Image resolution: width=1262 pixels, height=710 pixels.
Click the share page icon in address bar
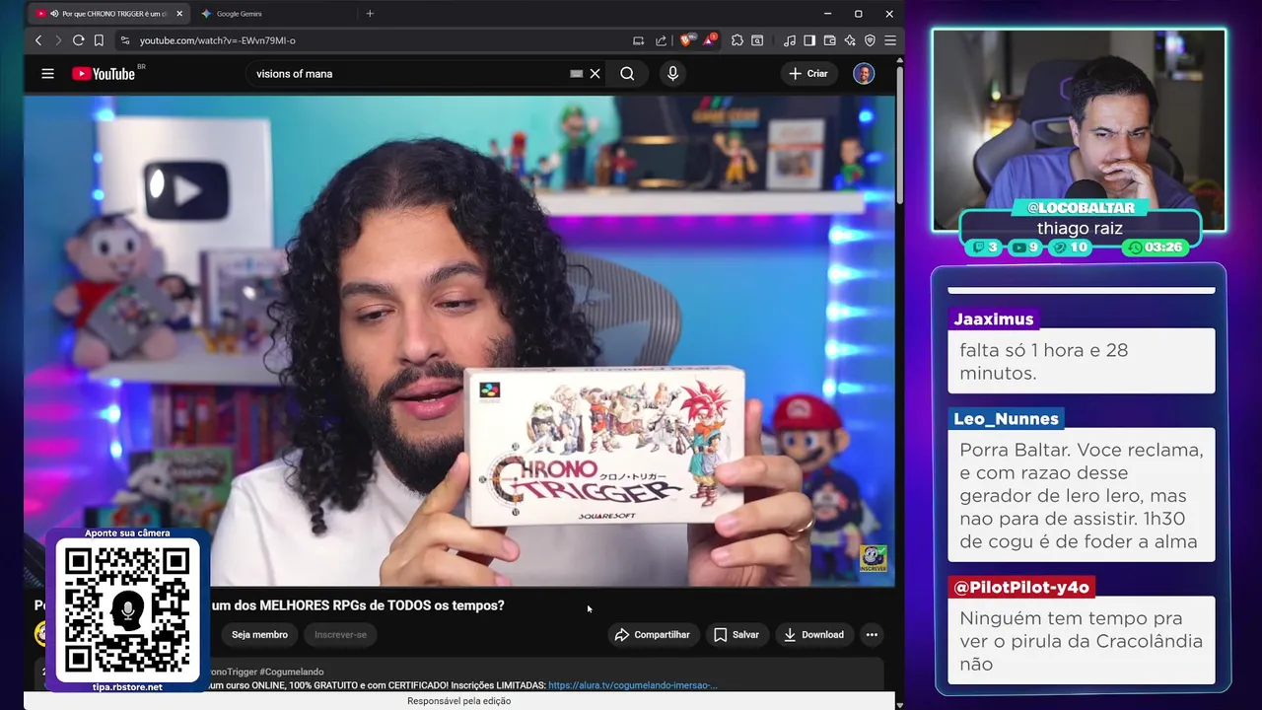(x=661, y=40)
